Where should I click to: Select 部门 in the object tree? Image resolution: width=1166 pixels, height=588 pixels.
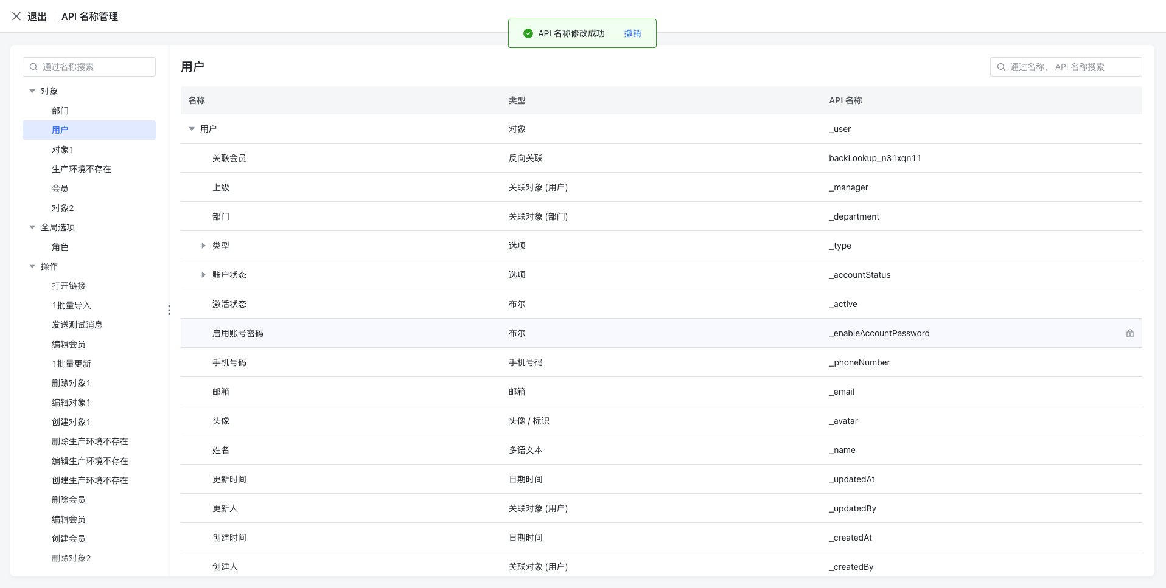tap(60, 111)
